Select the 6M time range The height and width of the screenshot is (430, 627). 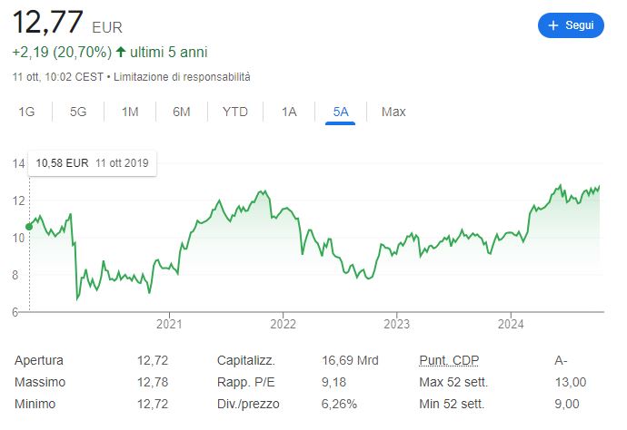(182, 112)
